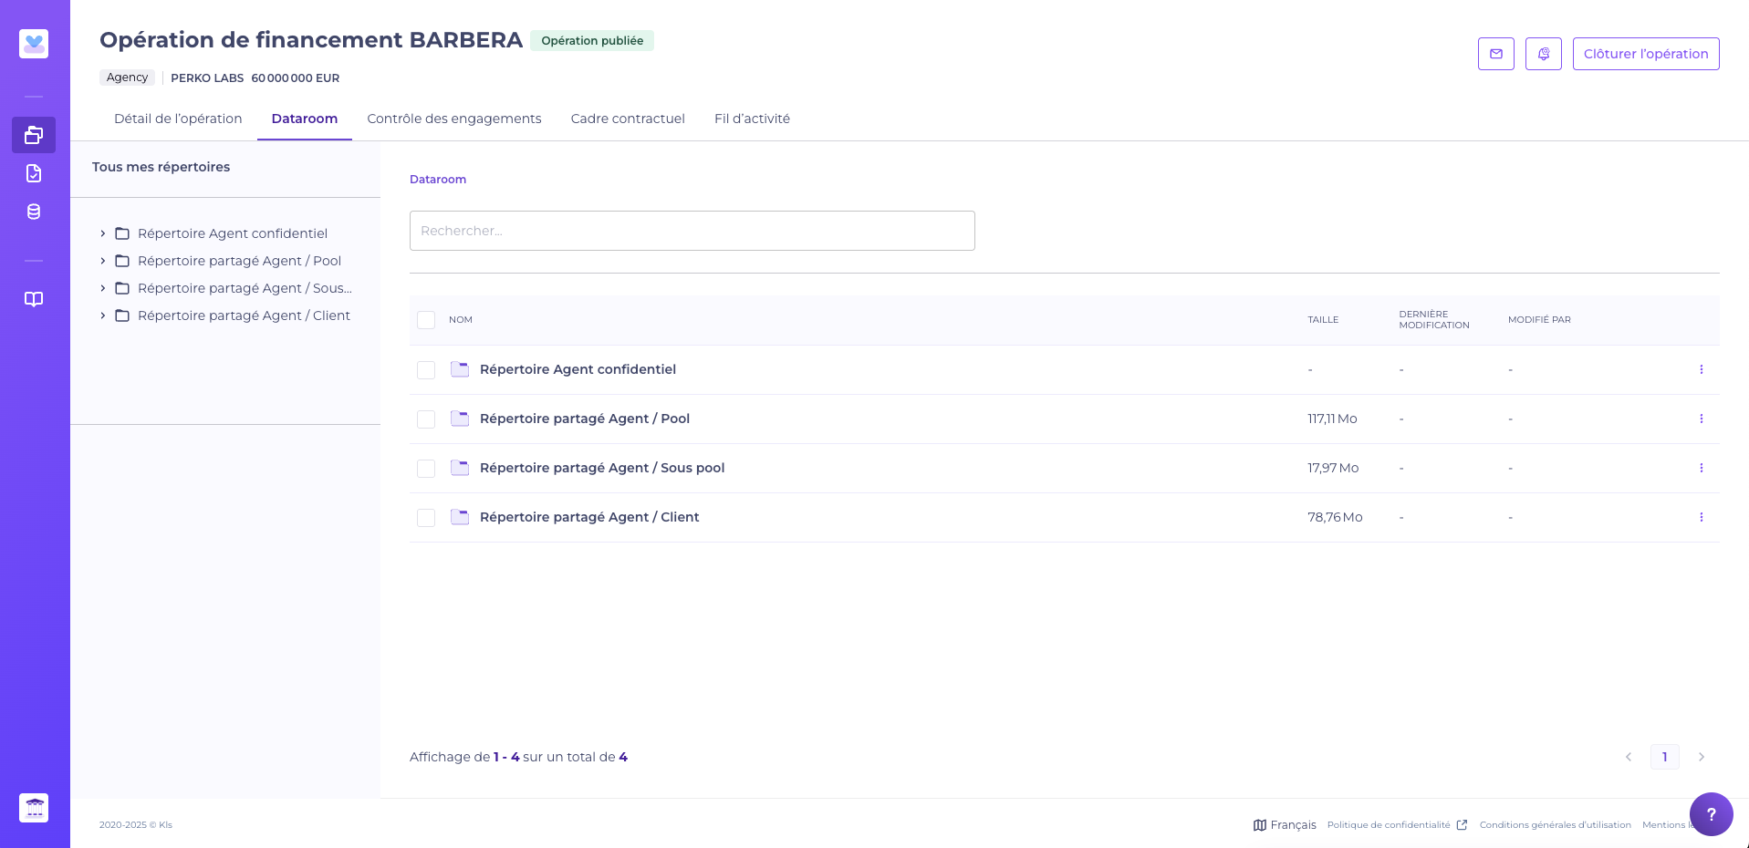Screen dimensions: 1749x848
Task: Switch to Contrôle des engagements tab
Action: pos(453,119)
